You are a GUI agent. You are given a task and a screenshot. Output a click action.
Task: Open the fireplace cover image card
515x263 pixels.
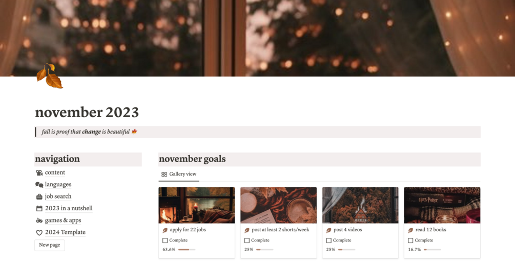196,205
